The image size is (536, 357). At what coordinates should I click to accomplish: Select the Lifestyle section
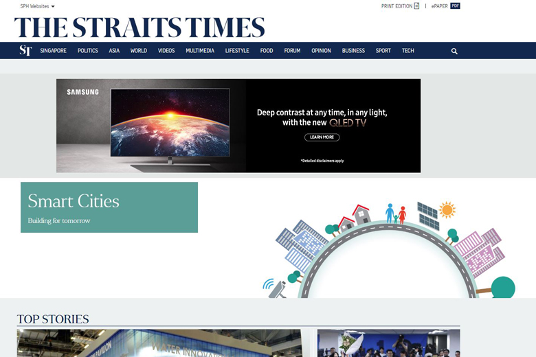tap(237, 51)
